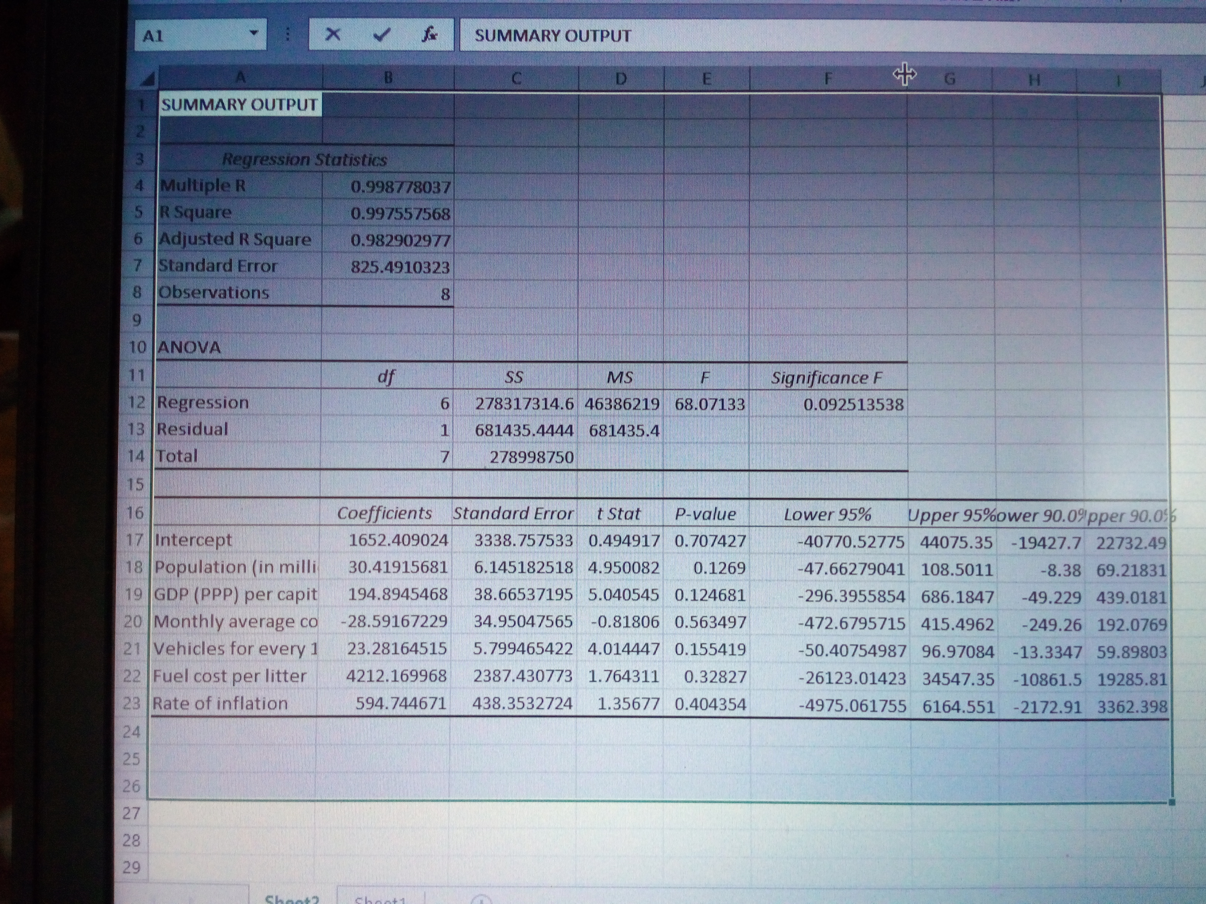Image resolution: width=1206 pixels, height=904 pixels.
Task: Select column C header
Action: [x=516, y=78]
